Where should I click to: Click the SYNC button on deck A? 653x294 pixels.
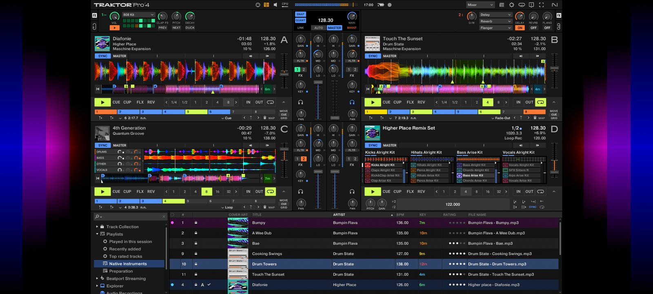(x=103, y=56)
